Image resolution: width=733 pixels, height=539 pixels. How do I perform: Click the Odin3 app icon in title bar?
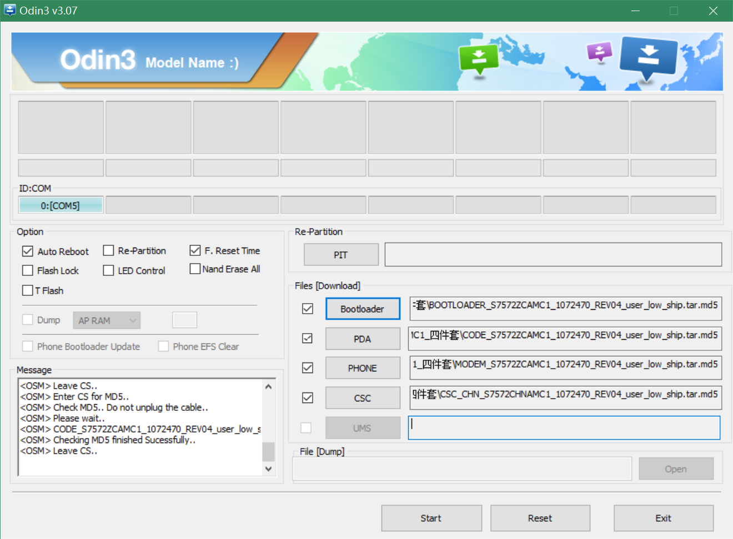point(10,11)
